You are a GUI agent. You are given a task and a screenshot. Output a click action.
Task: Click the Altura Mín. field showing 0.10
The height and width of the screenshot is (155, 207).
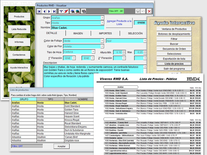118,52
